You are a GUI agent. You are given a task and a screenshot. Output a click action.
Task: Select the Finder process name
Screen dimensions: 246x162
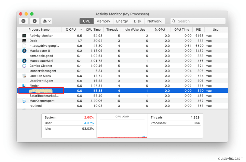coord(34,86)
